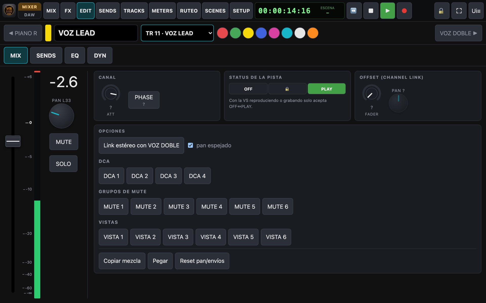Image resolution: width=486 pixels, height=303 pixels.
Task: Stop playback with the stop button
Action: pos(371,11)
